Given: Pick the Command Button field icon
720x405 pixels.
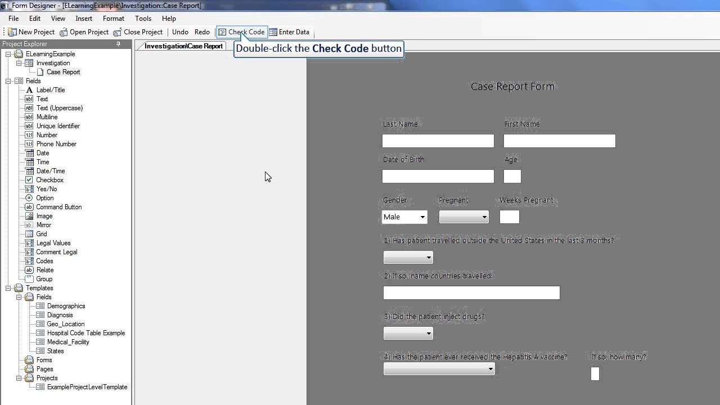Looking at the screenshot, I should (x=29, y=207).
